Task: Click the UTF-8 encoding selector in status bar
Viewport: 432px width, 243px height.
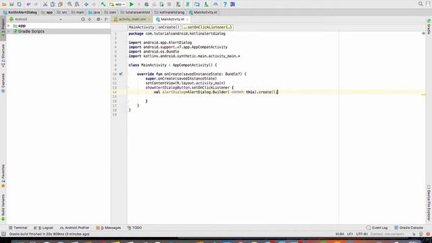Action: pyautogui.click(x=362, y=234)
